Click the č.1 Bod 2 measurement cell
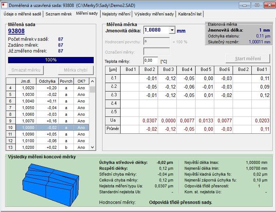 click(148, 78)
